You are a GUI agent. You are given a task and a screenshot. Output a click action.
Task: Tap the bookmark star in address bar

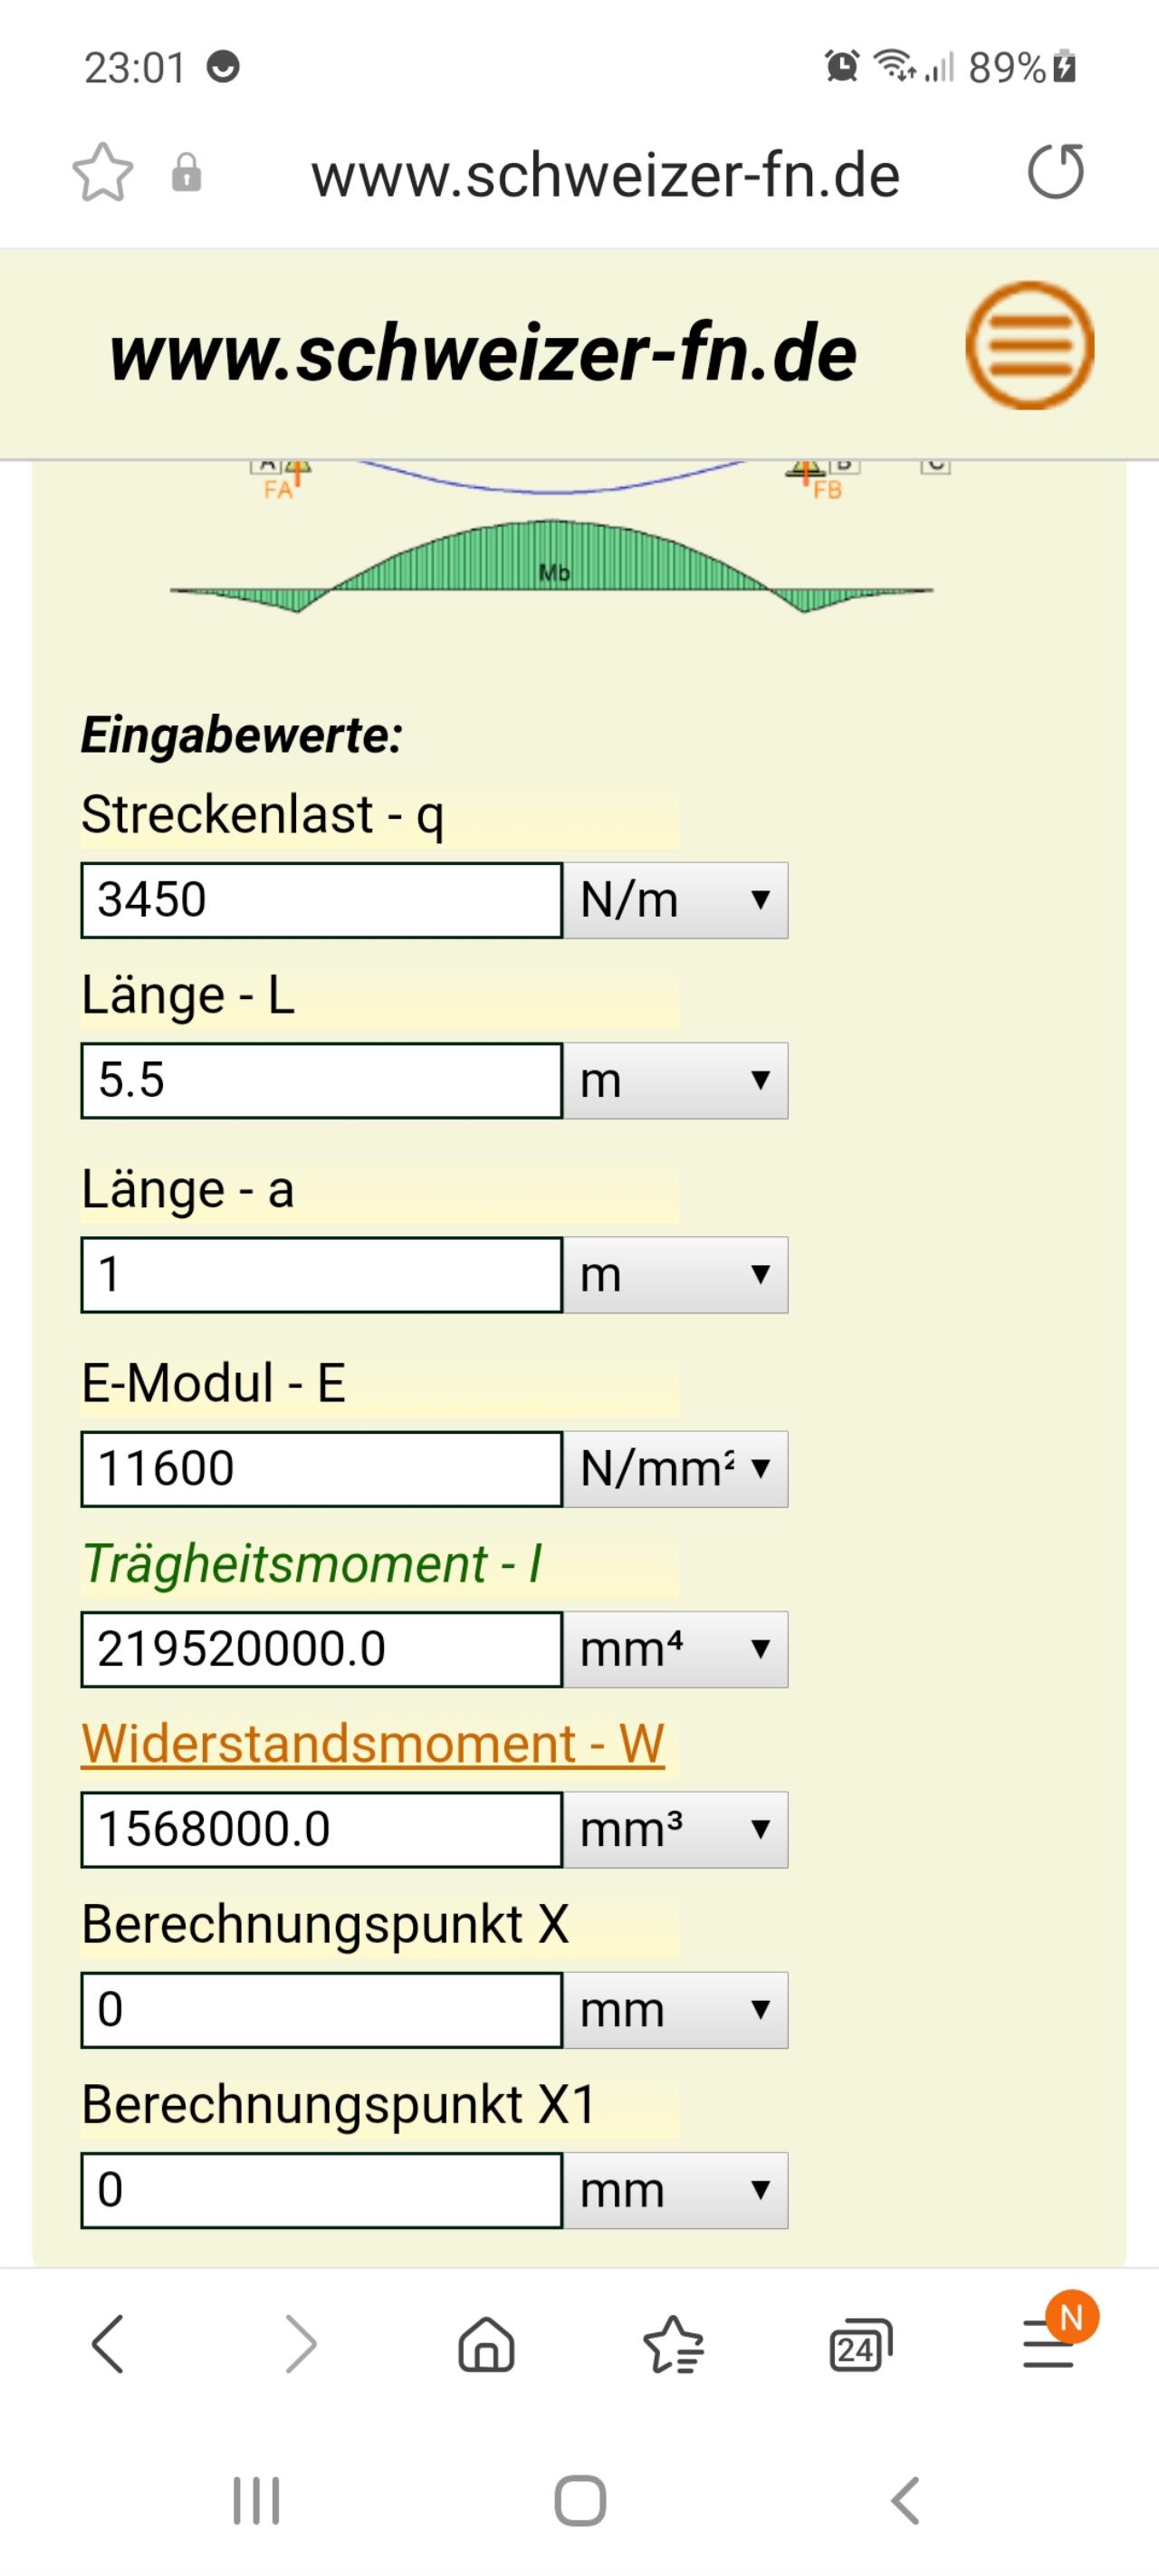click(x=102, y=173)
